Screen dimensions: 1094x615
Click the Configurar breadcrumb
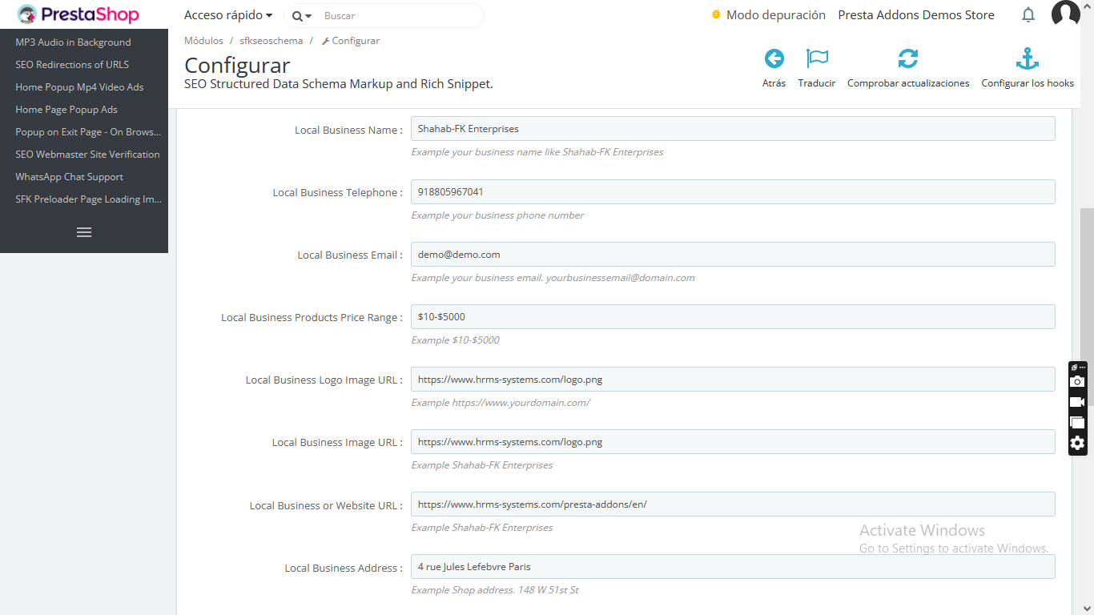351,41
